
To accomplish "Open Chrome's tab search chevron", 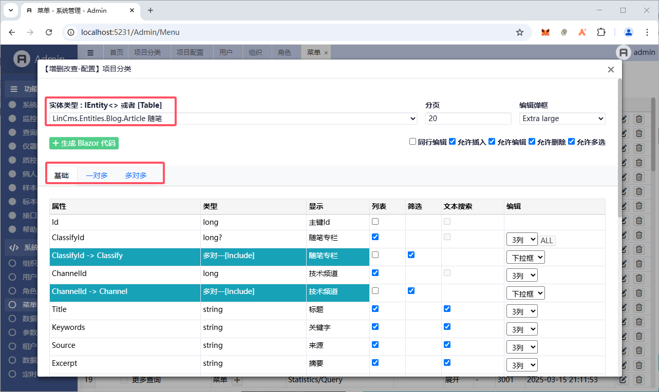I will [10, 10].
